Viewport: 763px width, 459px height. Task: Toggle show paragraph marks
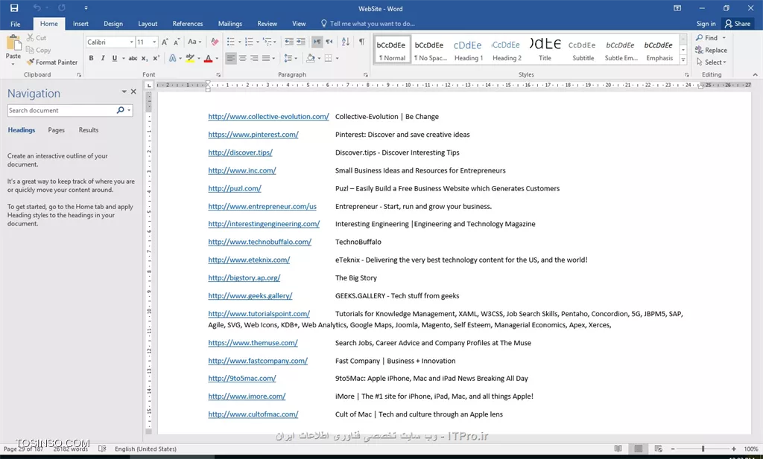pos(361,42)
